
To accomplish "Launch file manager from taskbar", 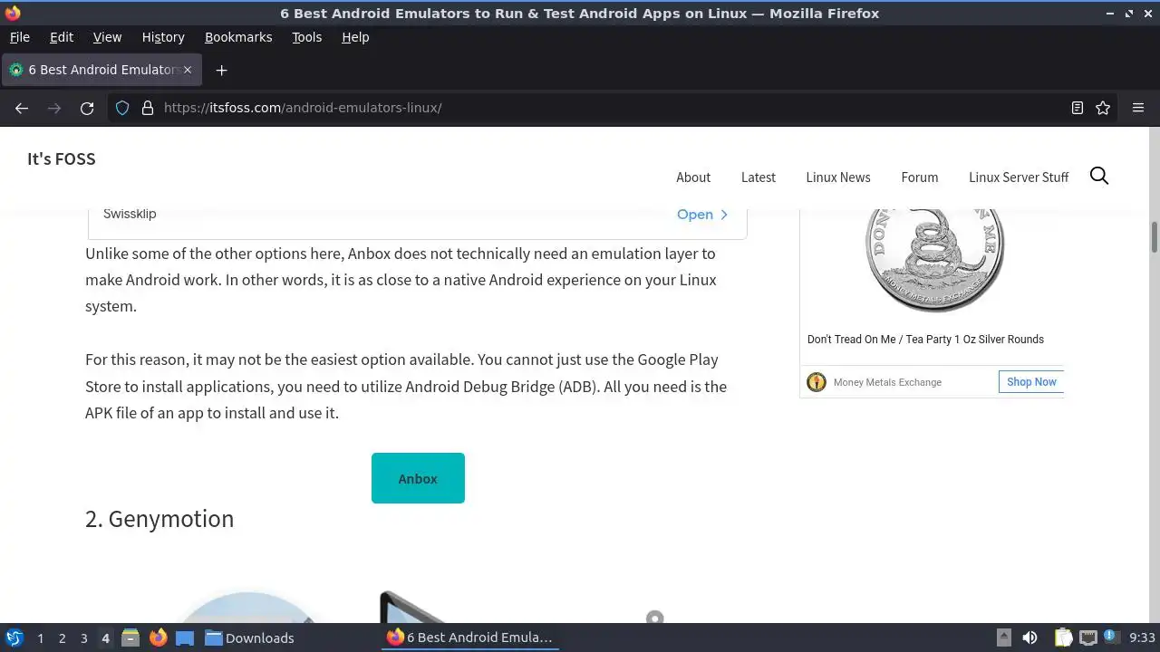I will coord(130,638).
